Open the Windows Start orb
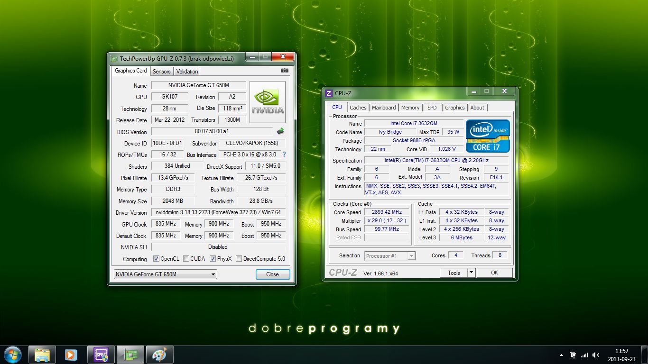 point(12,354)
